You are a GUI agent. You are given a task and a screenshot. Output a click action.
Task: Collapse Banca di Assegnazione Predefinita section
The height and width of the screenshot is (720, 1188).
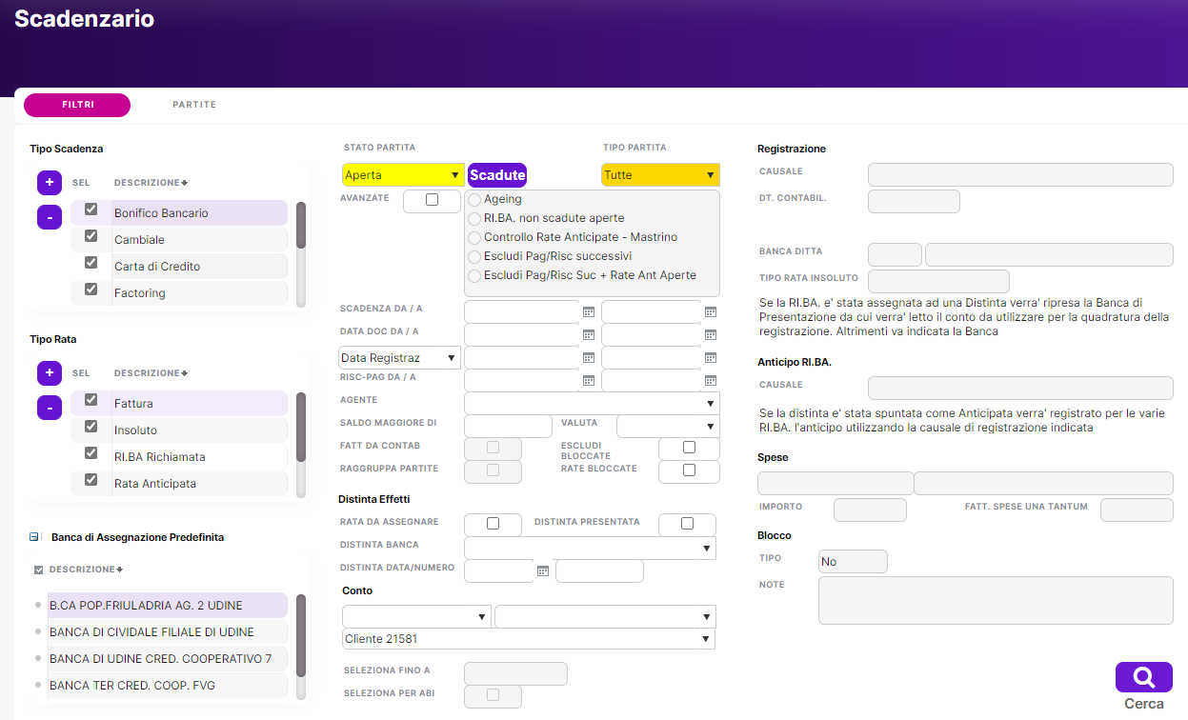34,537
